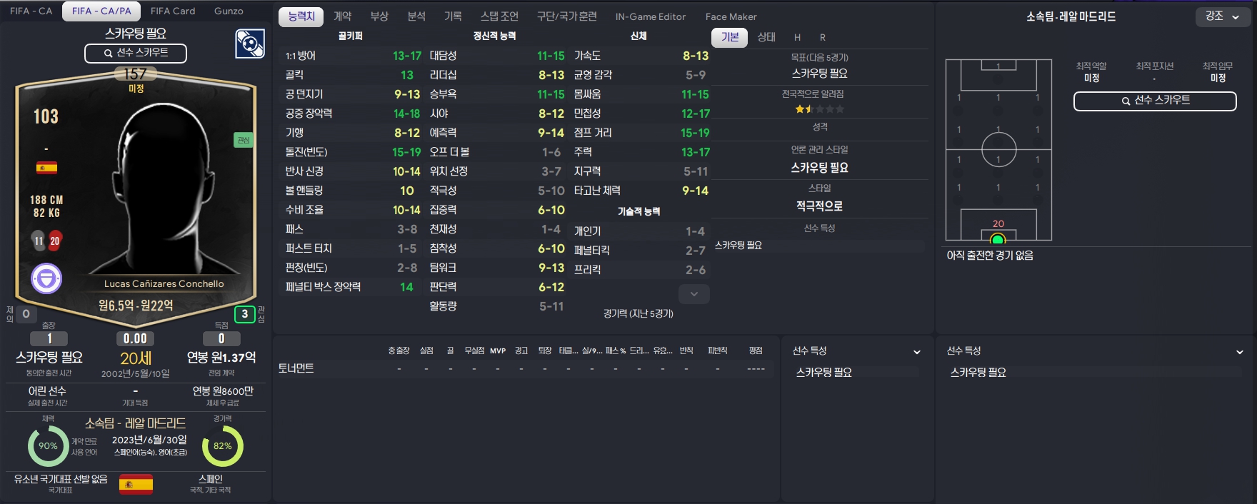
Task: Click the 대담성 mental attribute row
Action: tap(496, 56)
